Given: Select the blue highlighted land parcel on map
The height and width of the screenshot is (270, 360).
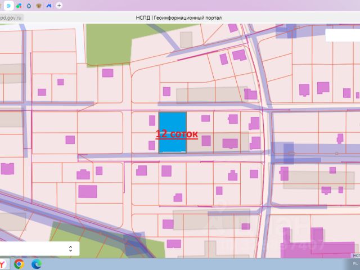Looking at the screenshot, I should [173, 132].
